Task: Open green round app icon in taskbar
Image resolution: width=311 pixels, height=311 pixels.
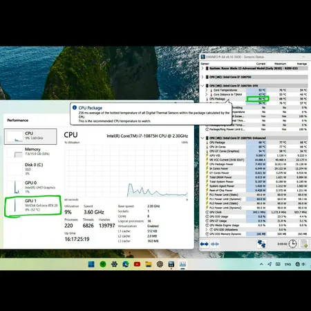Action: (x=103, y=264)
